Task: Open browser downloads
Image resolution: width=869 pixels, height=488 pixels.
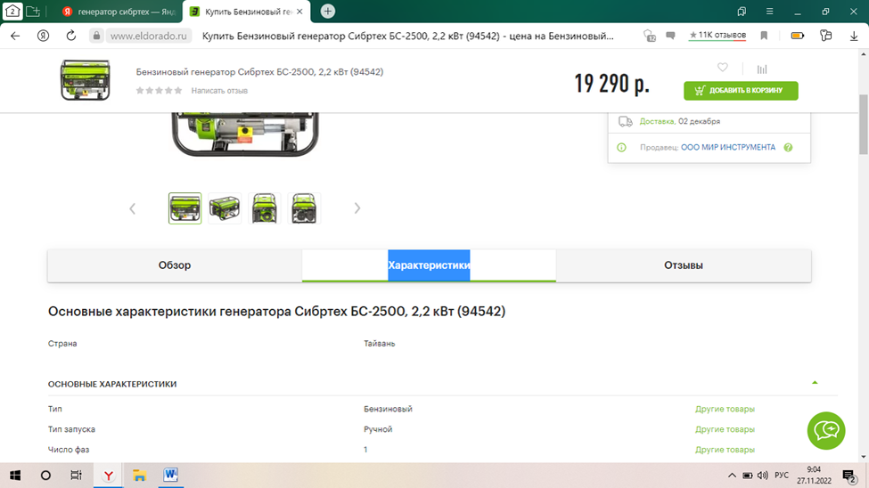Action: (854, 36)
